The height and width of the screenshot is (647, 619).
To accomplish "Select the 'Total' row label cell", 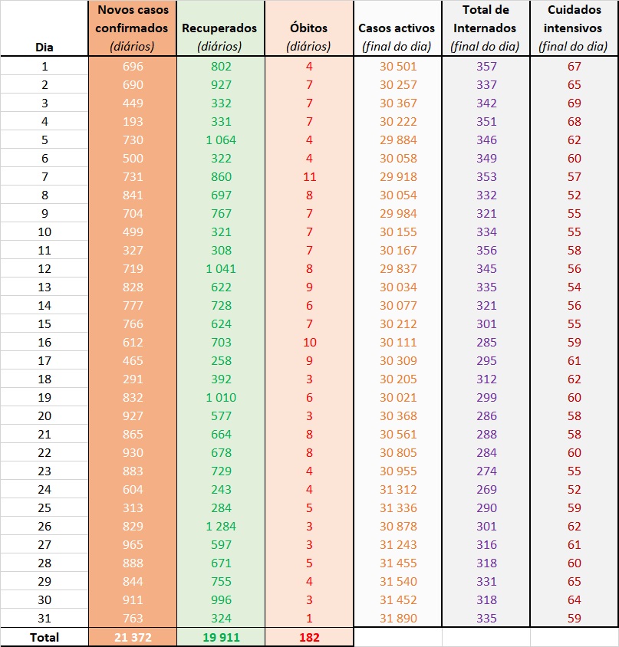I will (x=44, y=637).
